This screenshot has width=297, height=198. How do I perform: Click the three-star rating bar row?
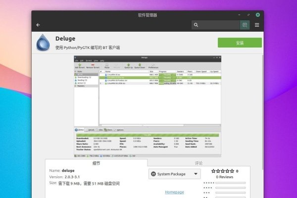[x=224, y=193]
